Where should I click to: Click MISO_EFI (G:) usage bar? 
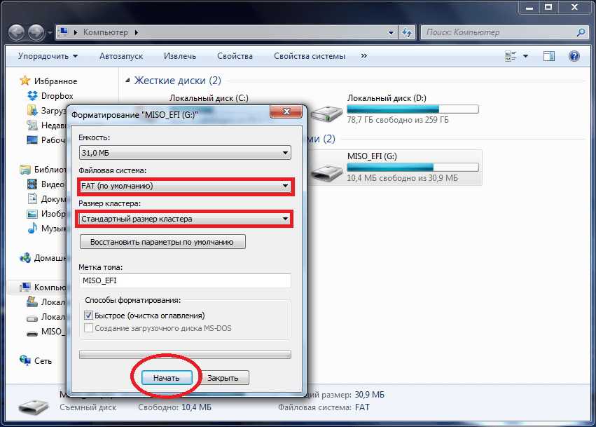pos(413,167)
